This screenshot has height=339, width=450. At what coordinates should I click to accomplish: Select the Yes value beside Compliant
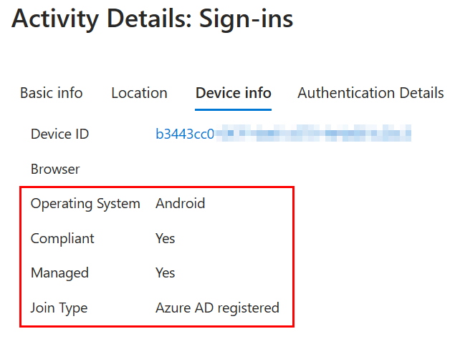[x=165, y=238]
